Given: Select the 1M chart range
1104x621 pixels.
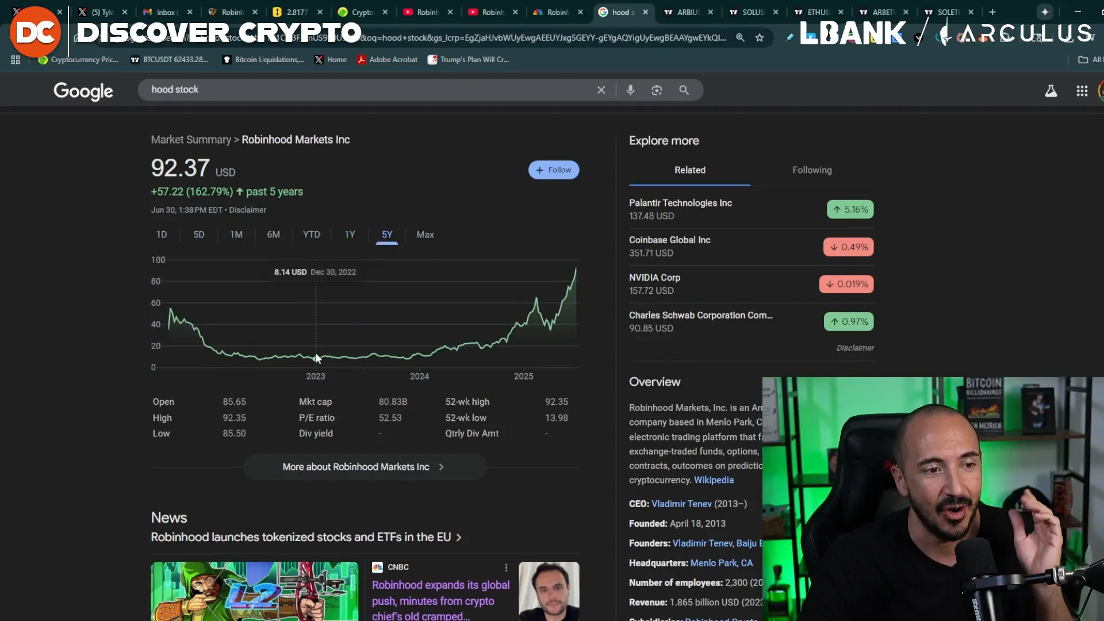Looking at the screenshot, I should pos(236,235).
